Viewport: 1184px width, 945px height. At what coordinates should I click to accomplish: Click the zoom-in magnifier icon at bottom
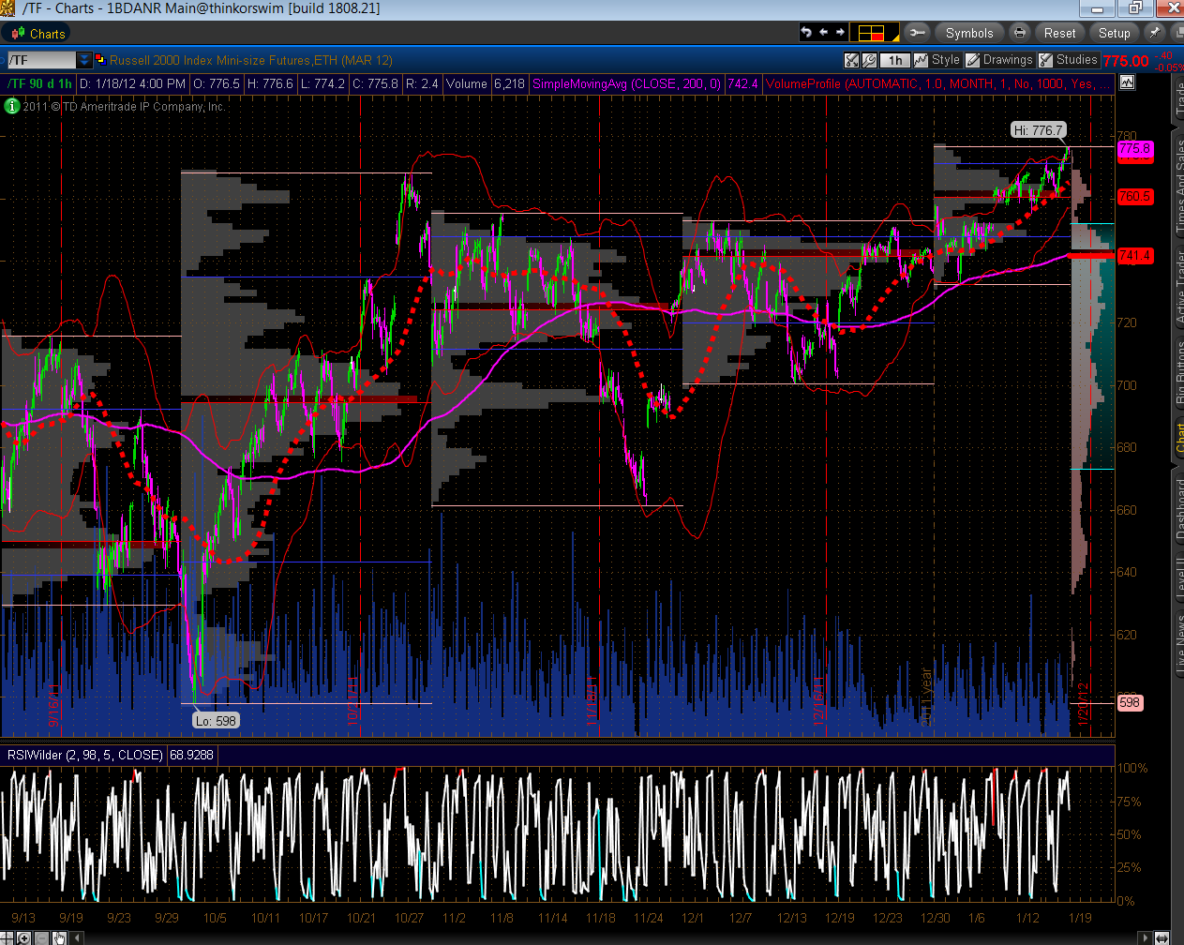pos(23,937)
